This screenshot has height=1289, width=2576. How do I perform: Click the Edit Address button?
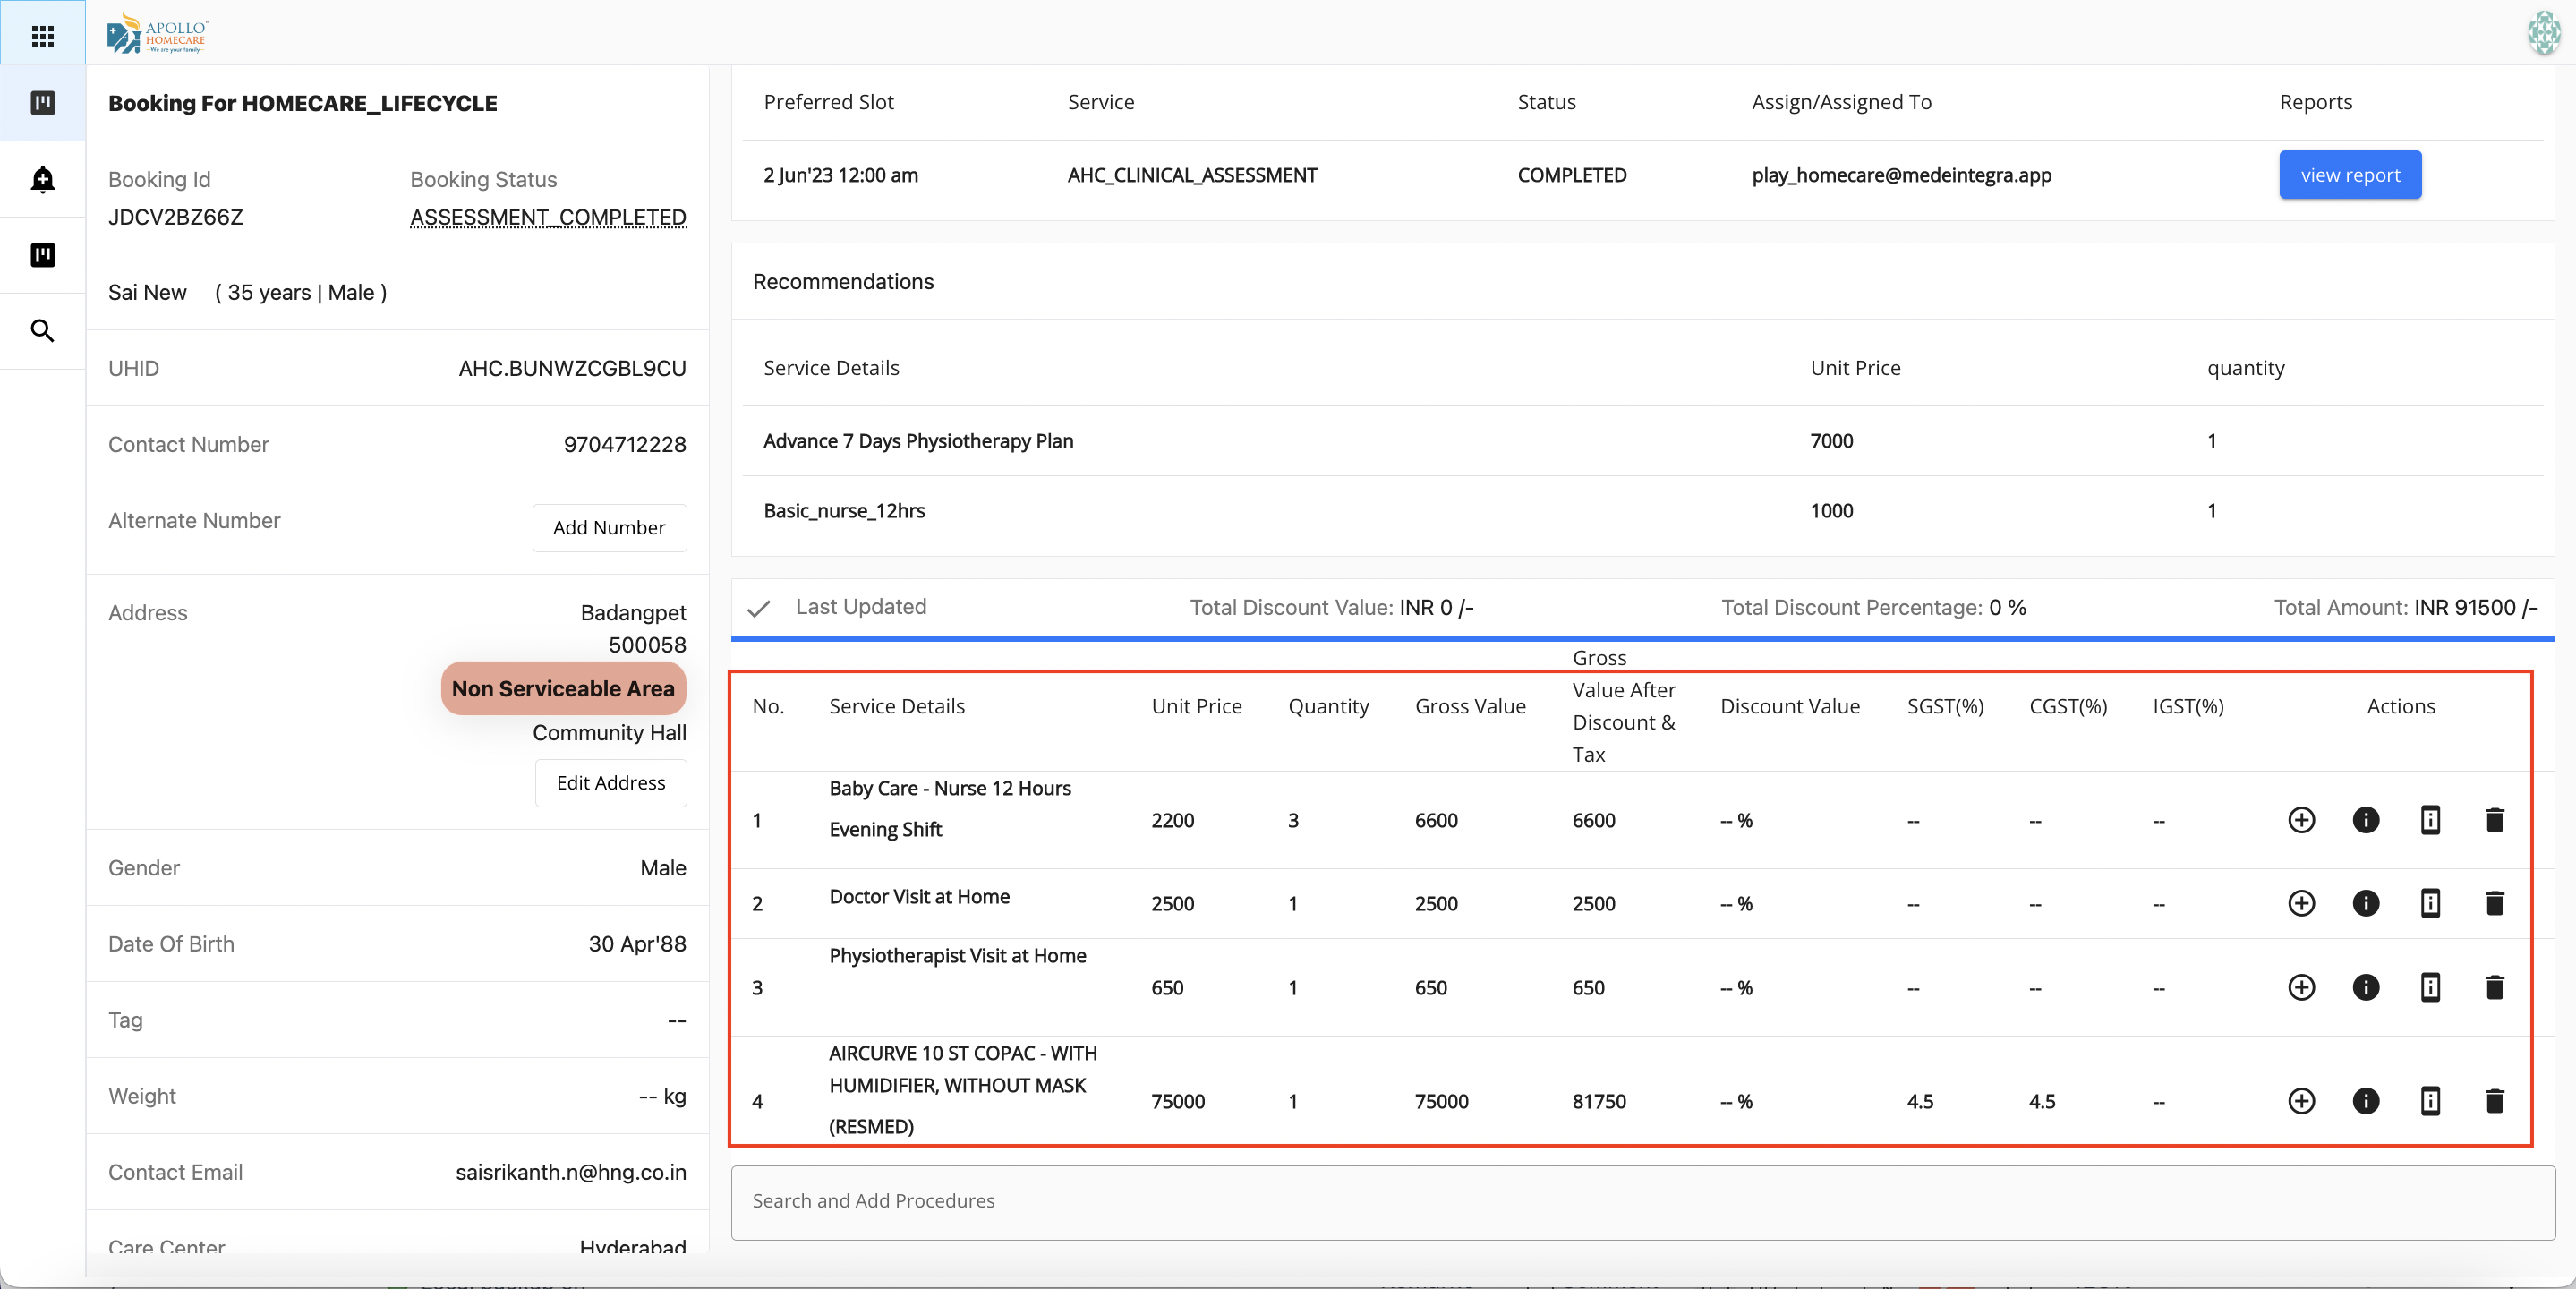click(610, 783)
